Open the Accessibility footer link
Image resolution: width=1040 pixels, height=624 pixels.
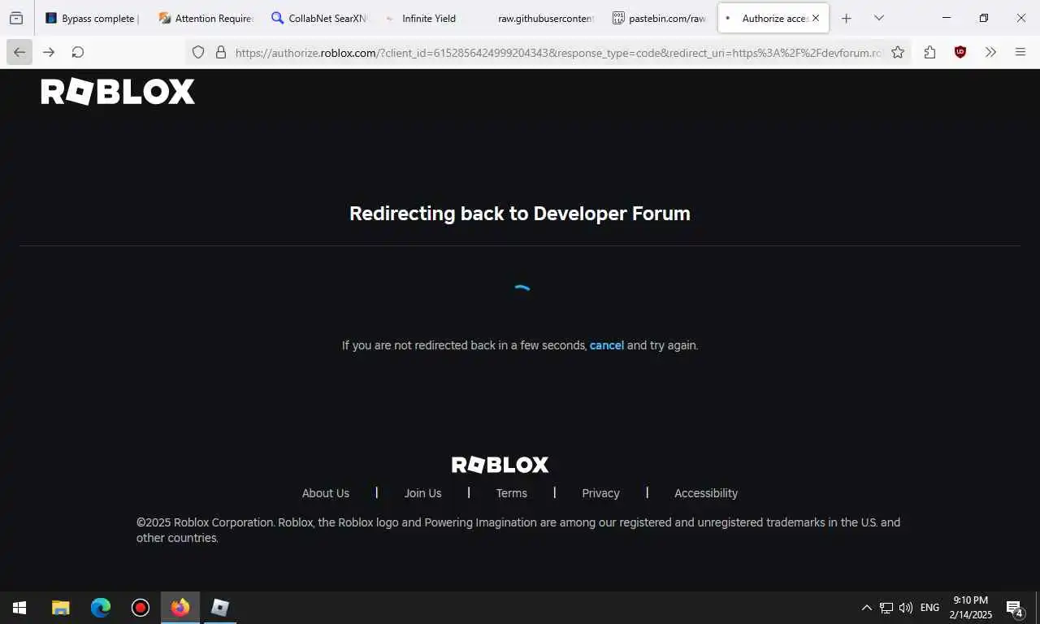(x=706, y=493)
